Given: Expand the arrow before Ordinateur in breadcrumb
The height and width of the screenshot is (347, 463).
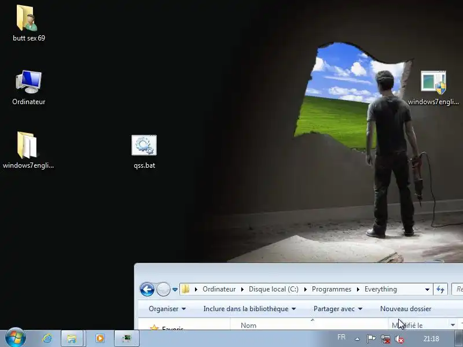Looking at the screenshot, I should (x=196, y=290).
